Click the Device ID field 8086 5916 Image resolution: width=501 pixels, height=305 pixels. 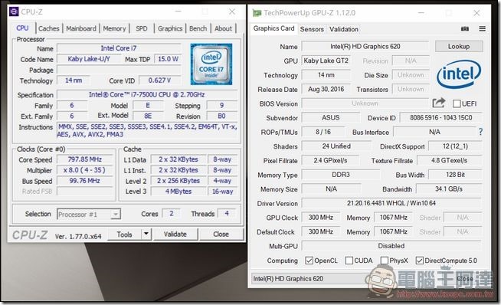pyautogui.click(x=441, y=118)
